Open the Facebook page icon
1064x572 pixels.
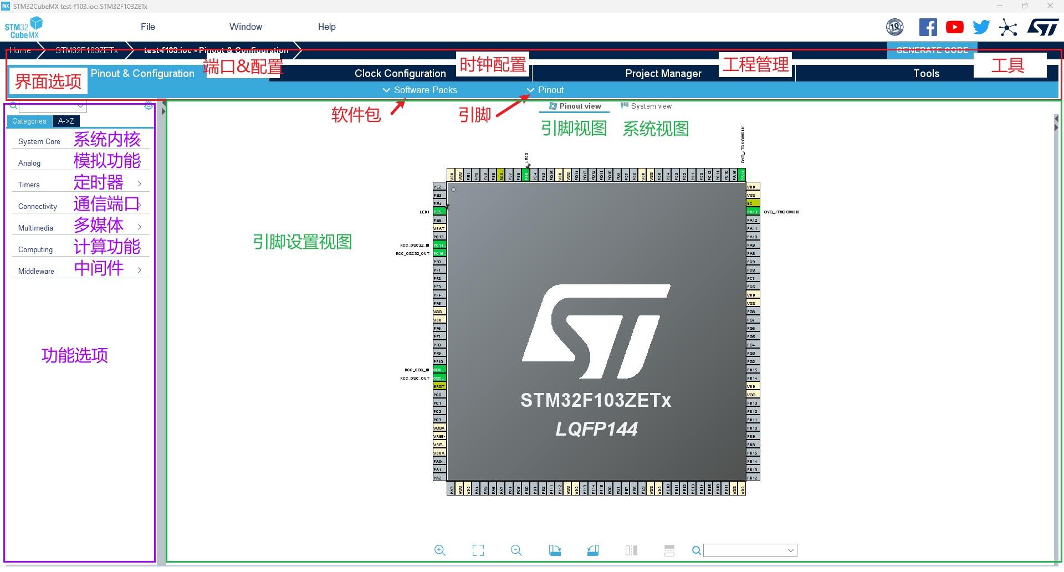point(928,27)
